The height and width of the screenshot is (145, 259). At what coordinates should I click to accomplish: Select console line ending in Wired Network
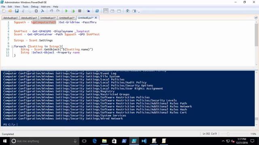(x=63, y=118)
